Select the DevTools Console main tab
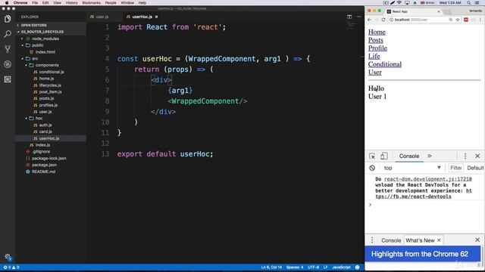This screenshot has width=485, height=272. click(x=409, y=156)
